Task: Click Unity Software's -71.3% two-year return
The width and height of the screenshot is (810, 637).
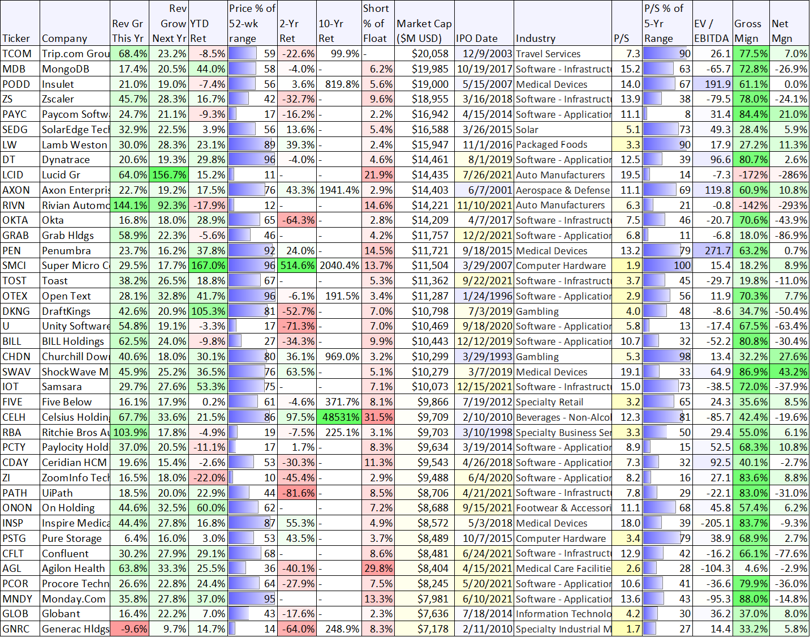Action: (x=297, y=326)
